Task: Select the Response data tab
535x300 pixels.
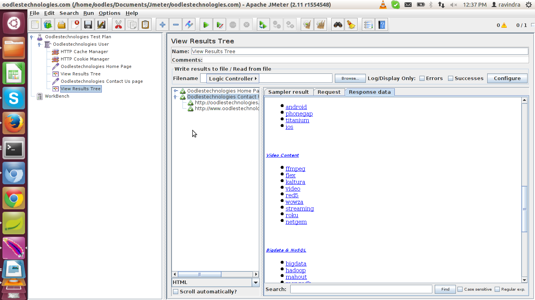Action: tap(370, 92)
